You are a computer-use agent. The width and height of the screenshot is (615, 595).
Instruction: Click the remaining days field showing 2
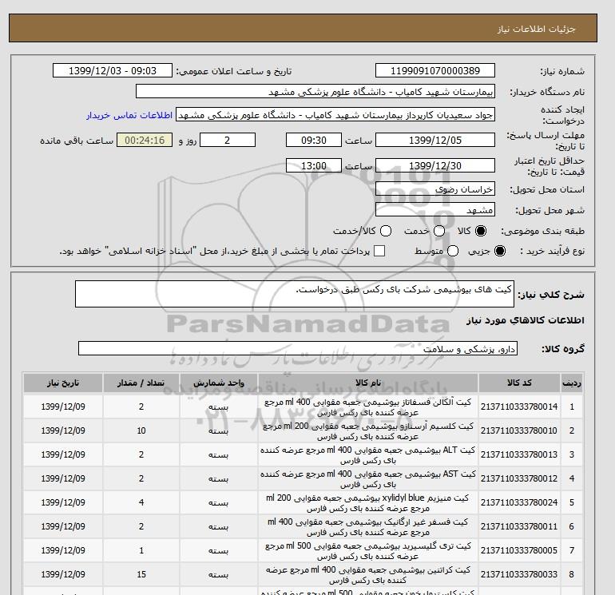point(228,140)
